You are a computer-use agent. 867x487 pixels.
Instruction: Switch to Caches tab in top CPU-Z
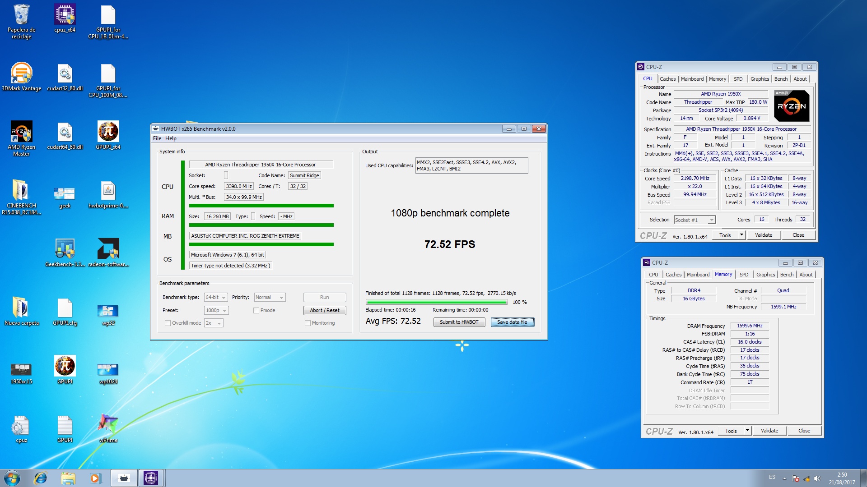tap(667, 79)
